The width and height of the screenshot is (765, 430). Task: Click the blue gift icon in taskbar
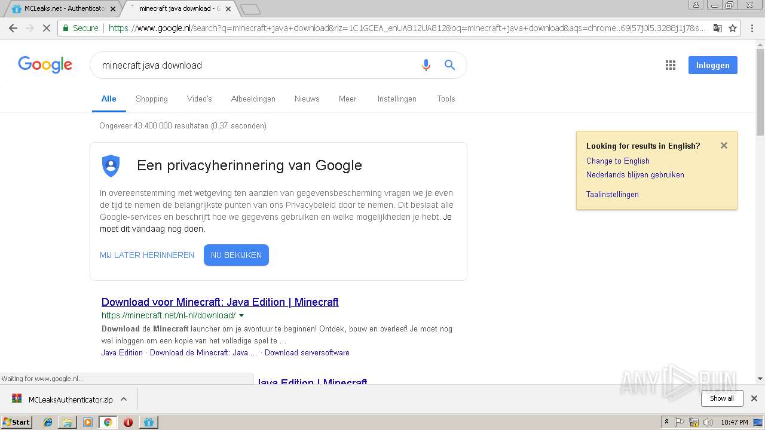point(149,422)
